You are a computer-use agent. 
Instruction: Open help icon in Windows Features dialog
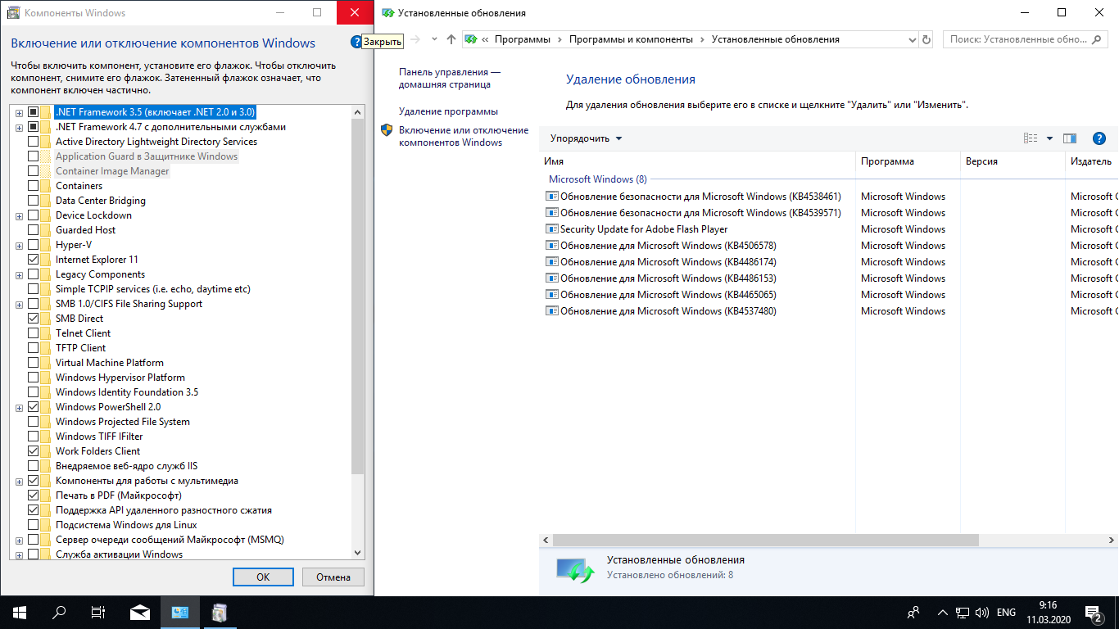tap(356, 42)
